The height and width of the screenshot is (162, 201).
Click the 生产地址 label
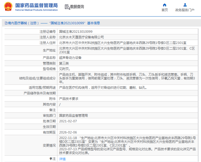tap(49, 50)
